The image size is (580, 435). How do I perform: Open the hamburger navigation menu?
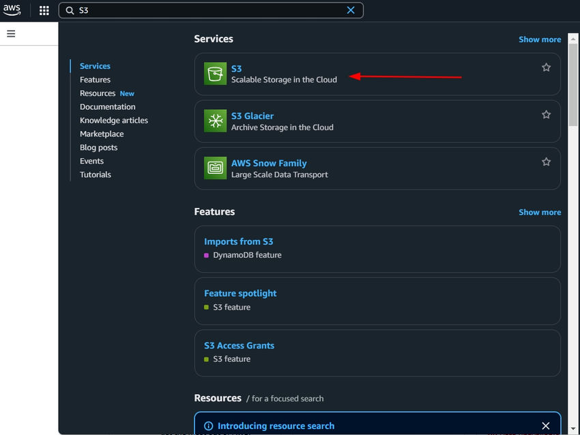(x=11, y=33)
